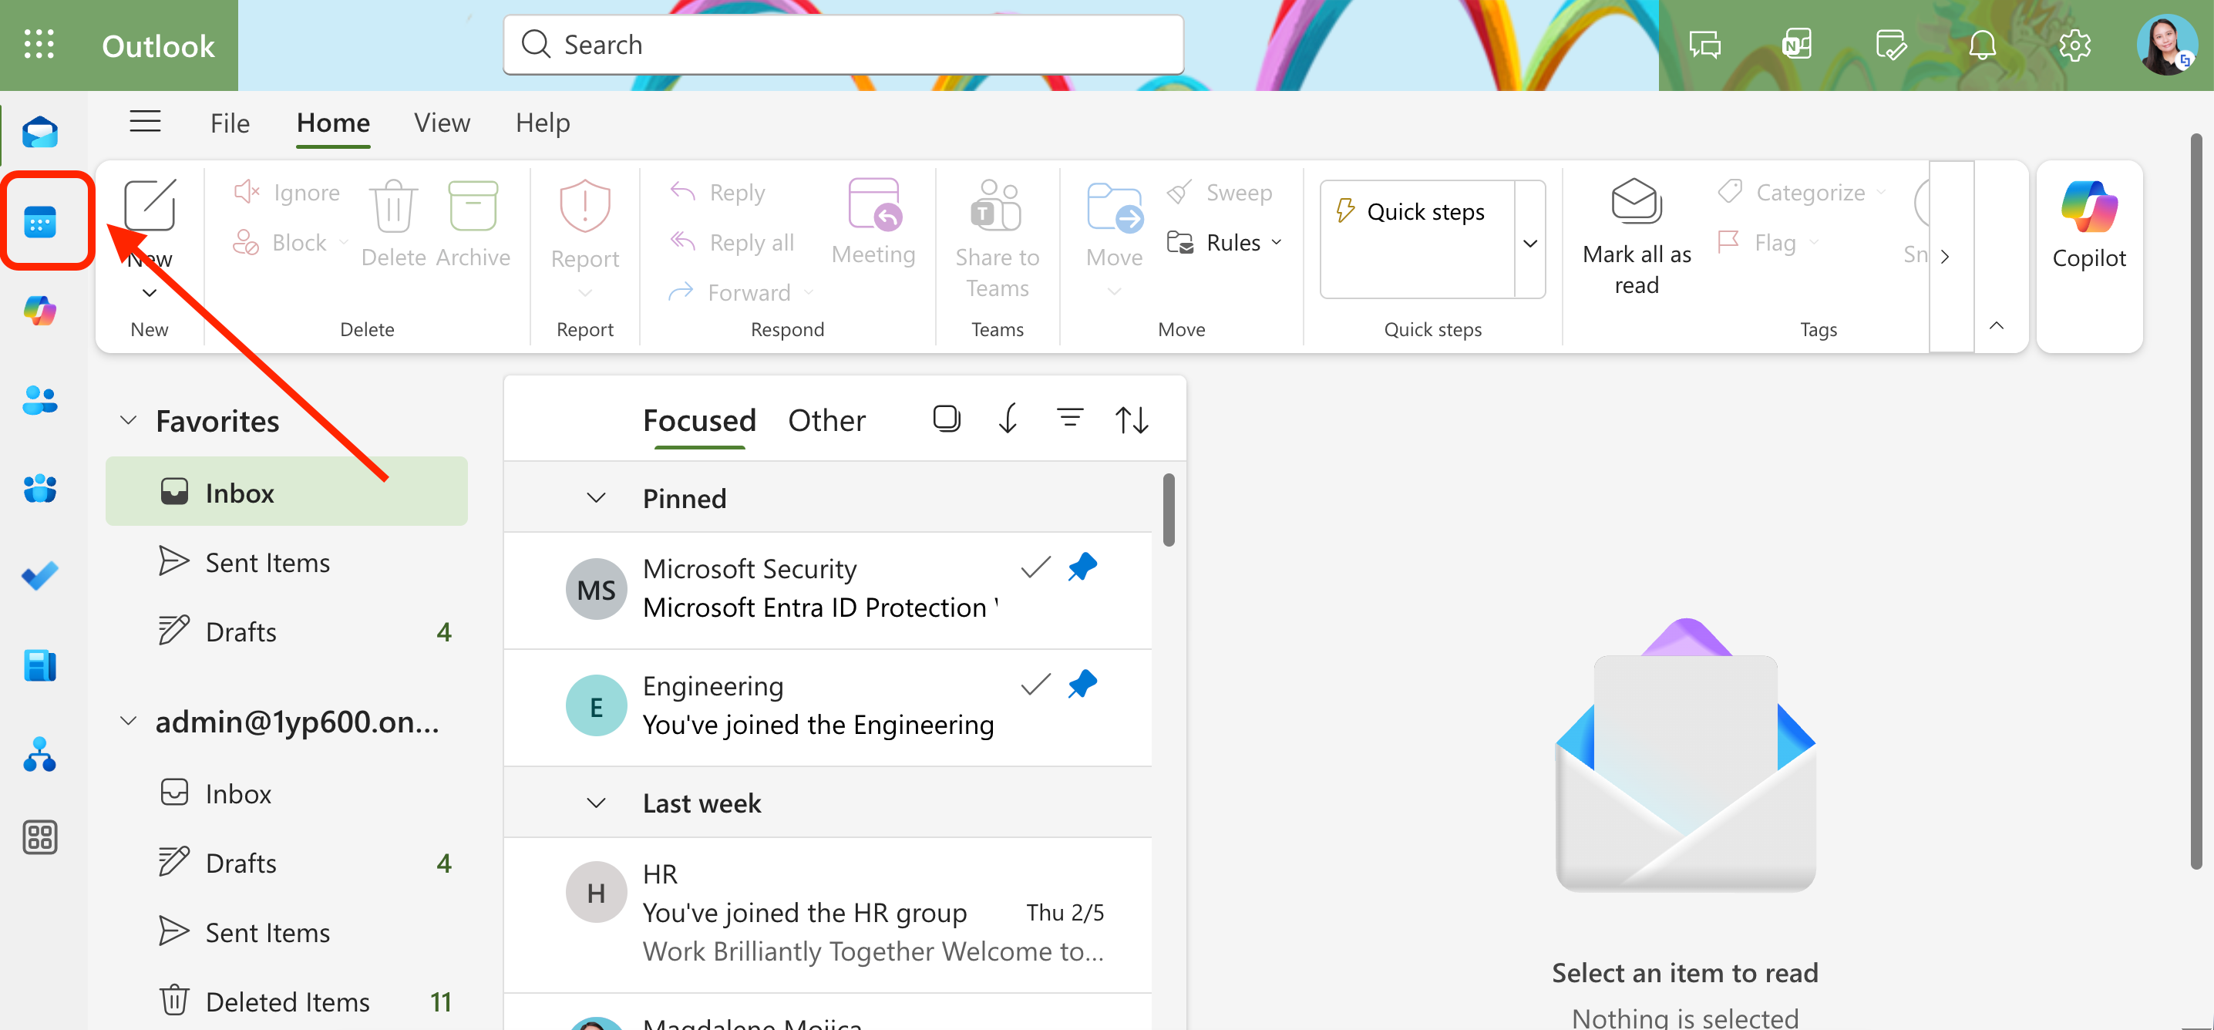Collapse the Favorites section
The width and height of the screenshot is (2214, 1030).
click(x=128, y=420)
